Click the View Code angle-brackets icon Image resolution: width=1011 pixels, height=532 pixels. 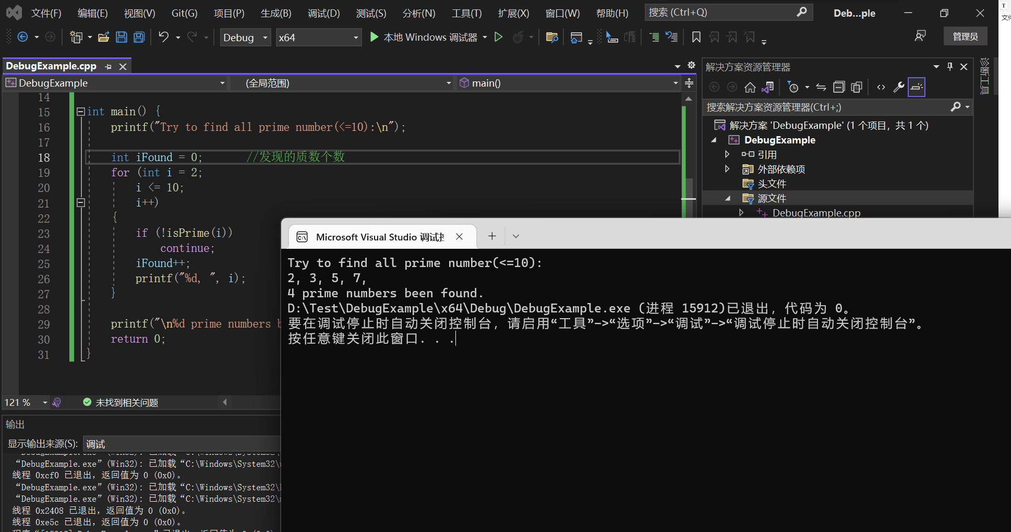click(x=881, y=87)
